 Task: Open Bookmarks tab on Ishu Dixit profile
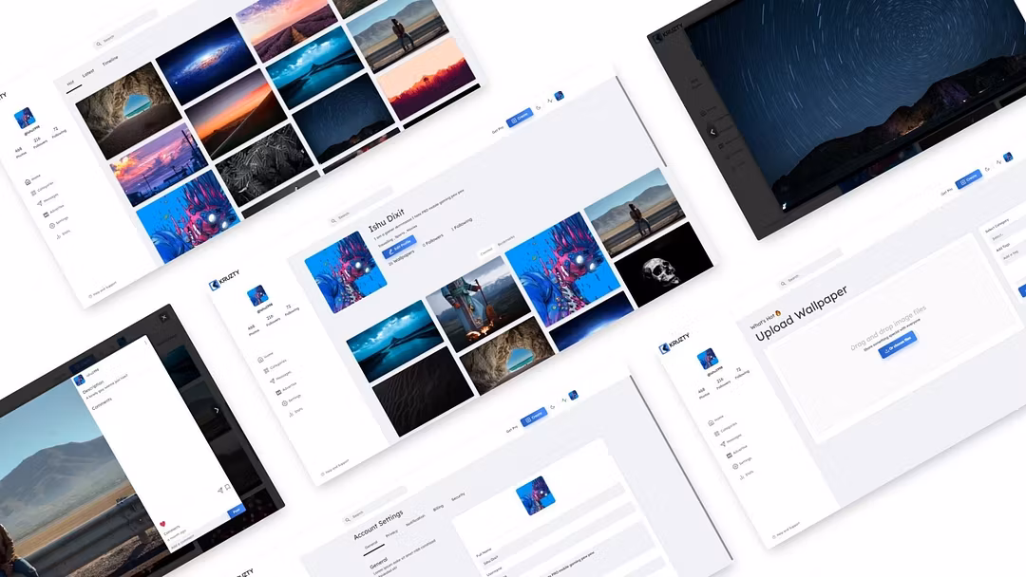click(x=506, y=242)
